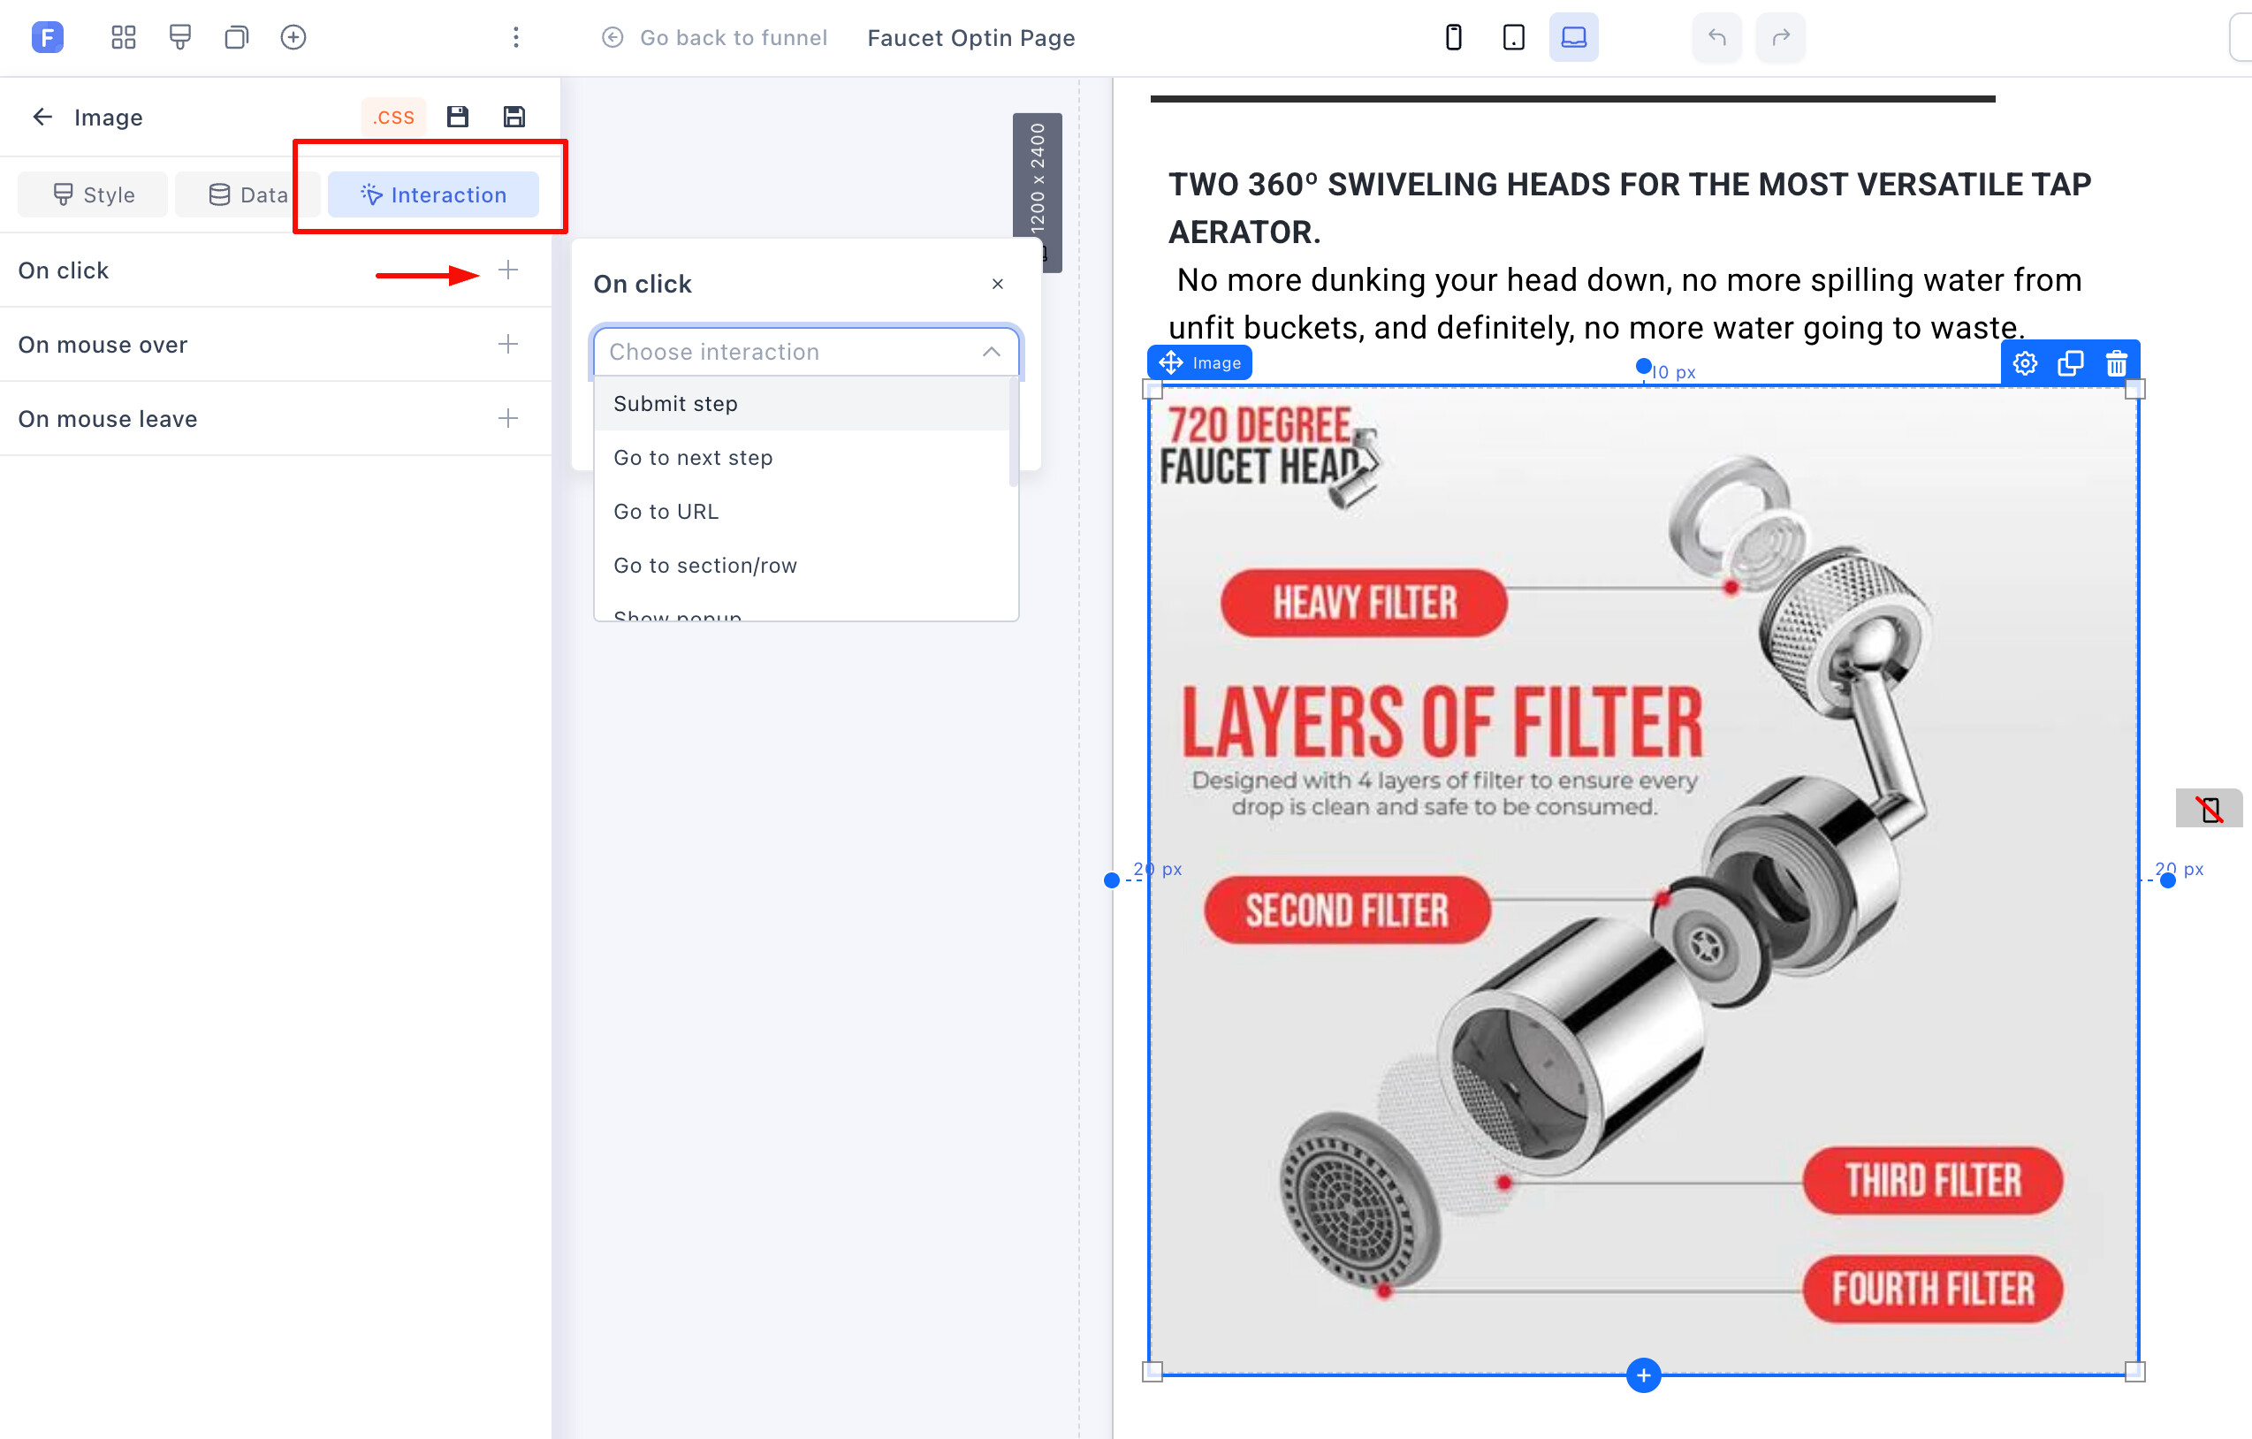
Task: Close the On click popup
Action: click(998, 285)
